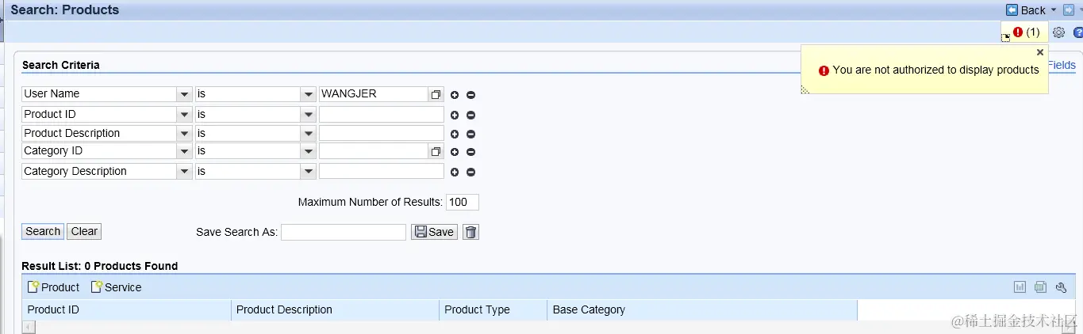Open the chart view icon in result toolbar
The height and width of the screenshot is (334, 1083).
pos(1020,288)
